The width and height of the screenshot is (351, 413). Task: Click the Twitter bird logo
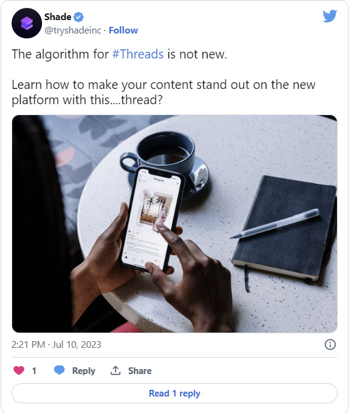[330, 16]
